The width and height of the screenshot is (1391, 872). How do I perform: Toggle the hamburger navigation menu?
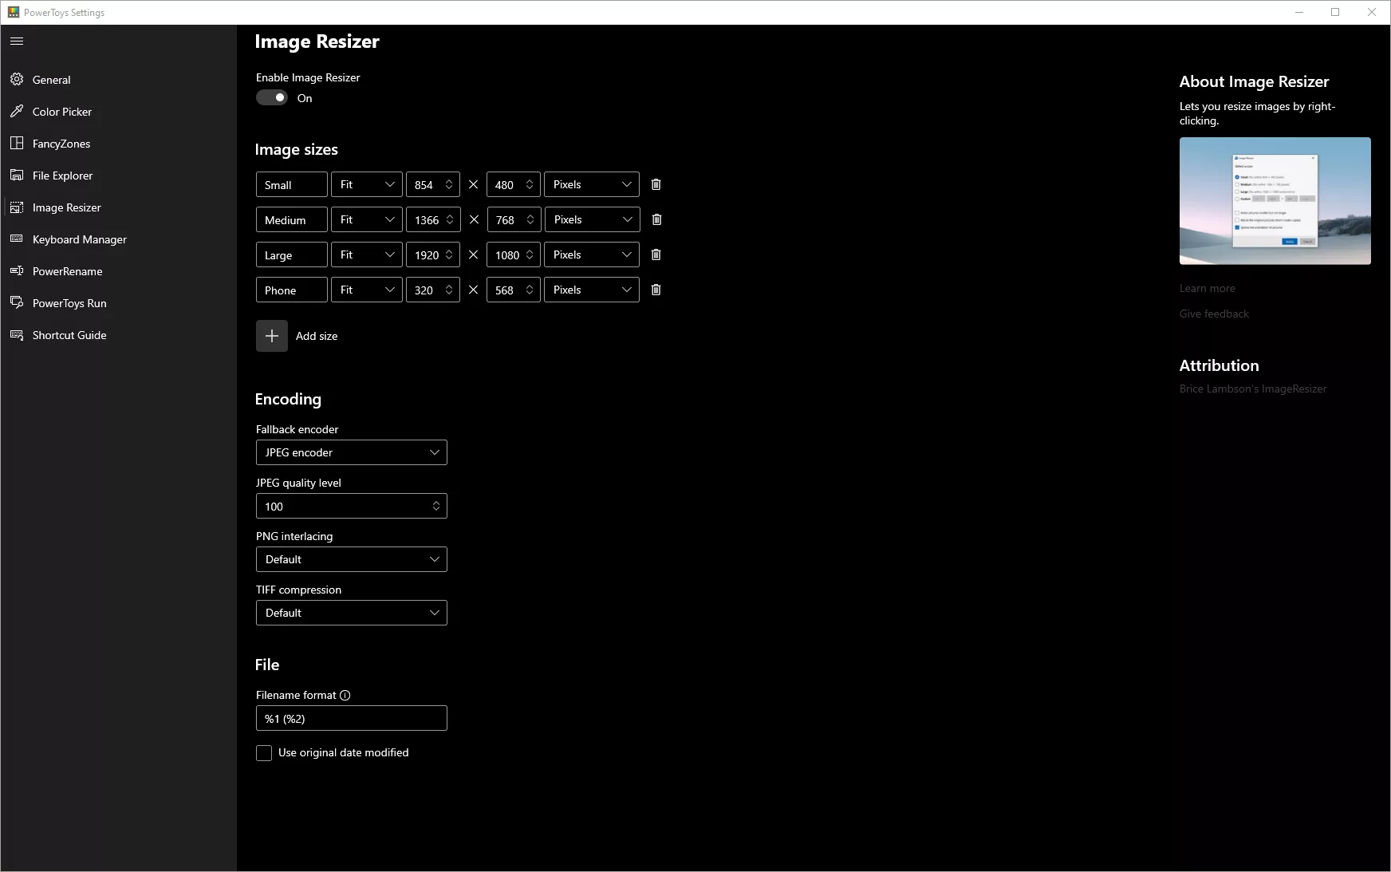tap(17, 41)
